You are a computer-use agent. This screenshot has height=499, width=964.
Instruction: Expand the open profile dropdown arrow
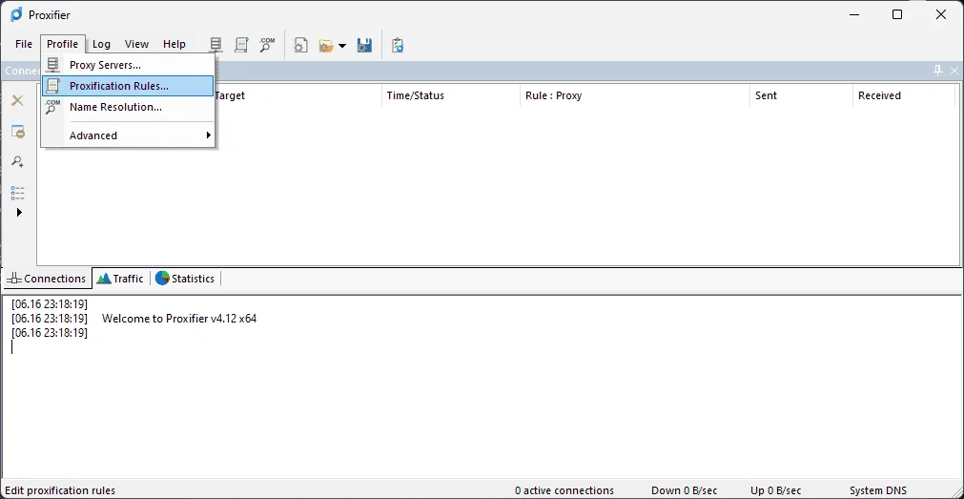tap(342, 46)
